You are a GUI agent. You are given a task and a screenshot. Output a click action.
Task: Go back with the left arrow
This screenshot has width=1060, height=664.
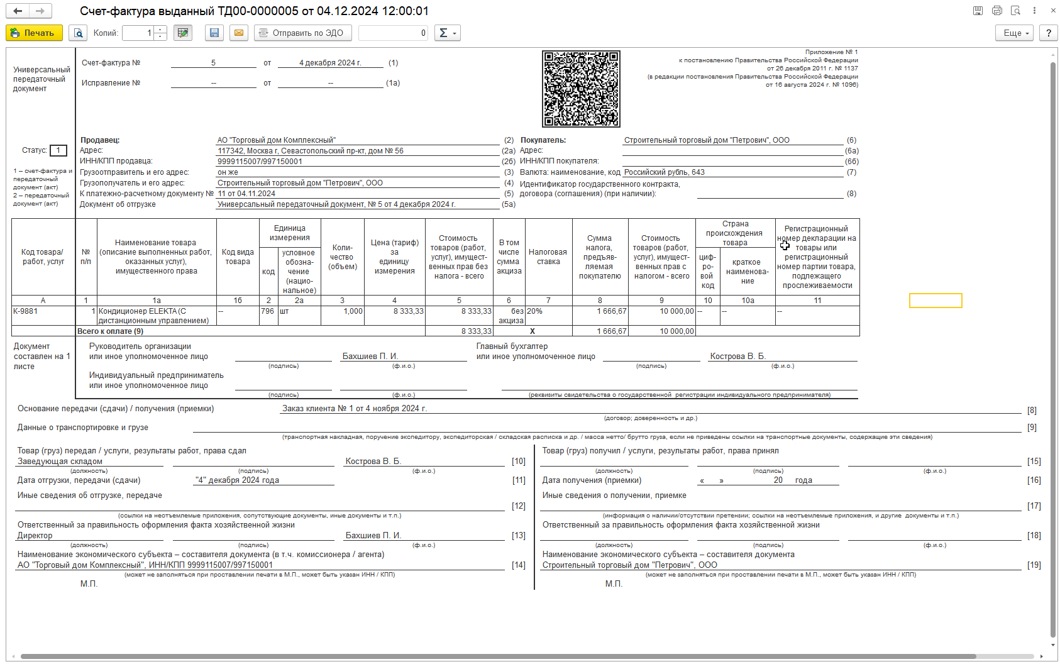point(18,11)
